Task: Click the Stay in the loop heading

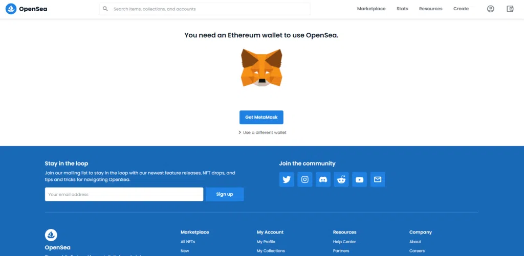Action: (x=67, y=164)
